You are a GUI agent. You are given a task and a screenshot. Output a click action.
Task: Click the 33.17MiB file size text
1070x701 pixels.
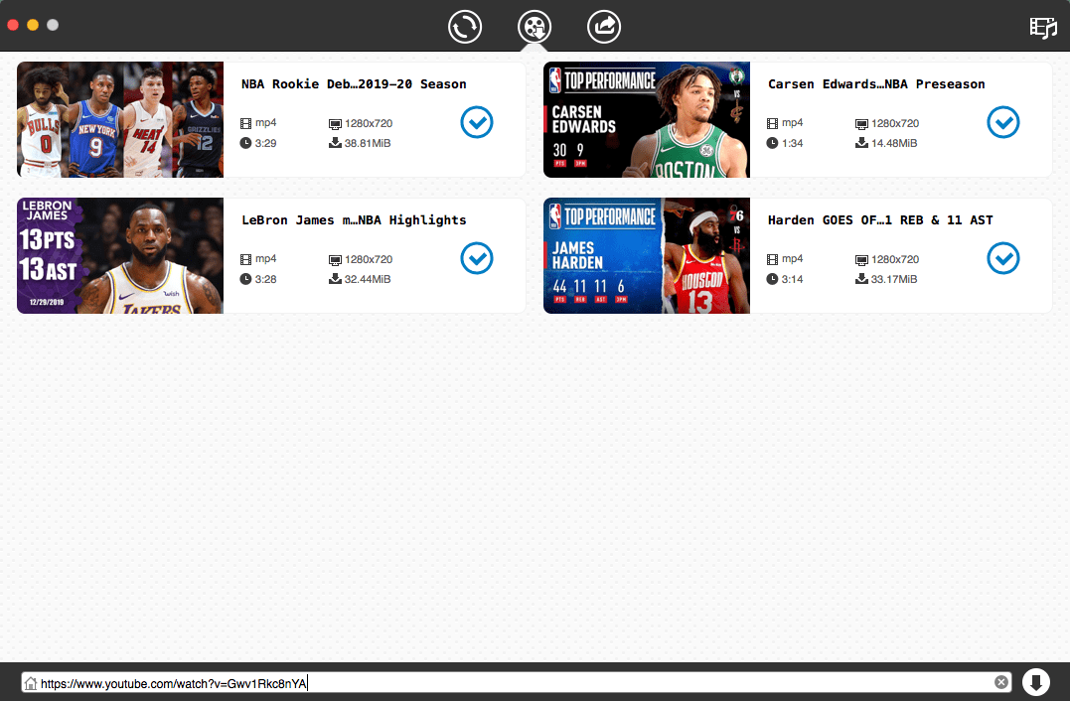894,279
